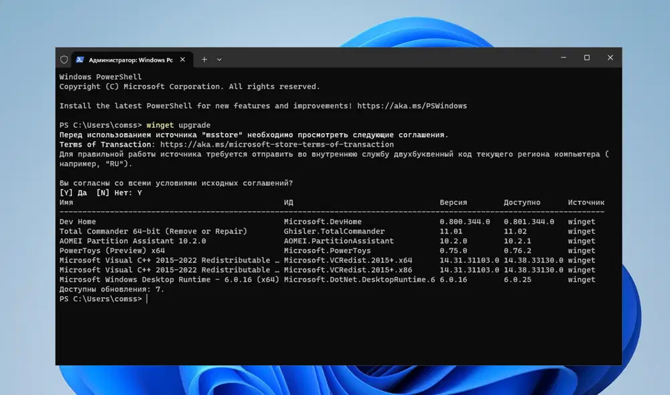Click the 'Microsoft.VCRedist.2015+.x64' ID
This screenshot has height=395, width=670.
pos(348,260)
